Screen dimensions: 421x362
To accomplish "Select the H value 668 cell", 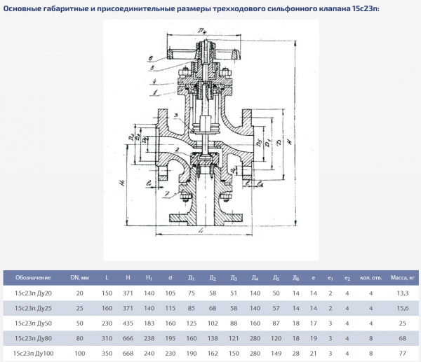I will (127, 354).
